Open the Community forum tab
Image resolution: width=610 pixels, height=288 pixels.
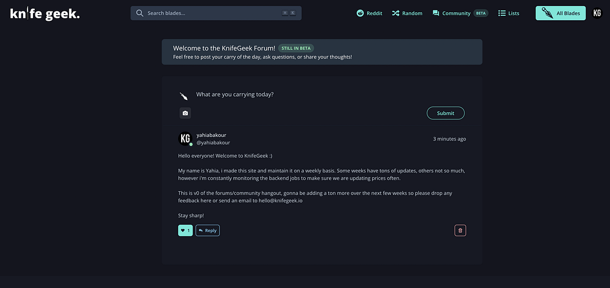pyautogui.click(x=451, y=13)
